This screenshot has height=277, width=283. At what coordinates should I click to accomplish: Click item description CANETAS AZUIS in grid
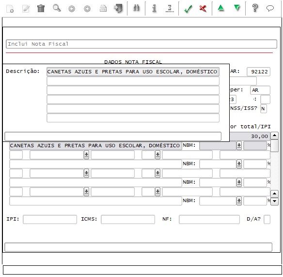point(95,146)
